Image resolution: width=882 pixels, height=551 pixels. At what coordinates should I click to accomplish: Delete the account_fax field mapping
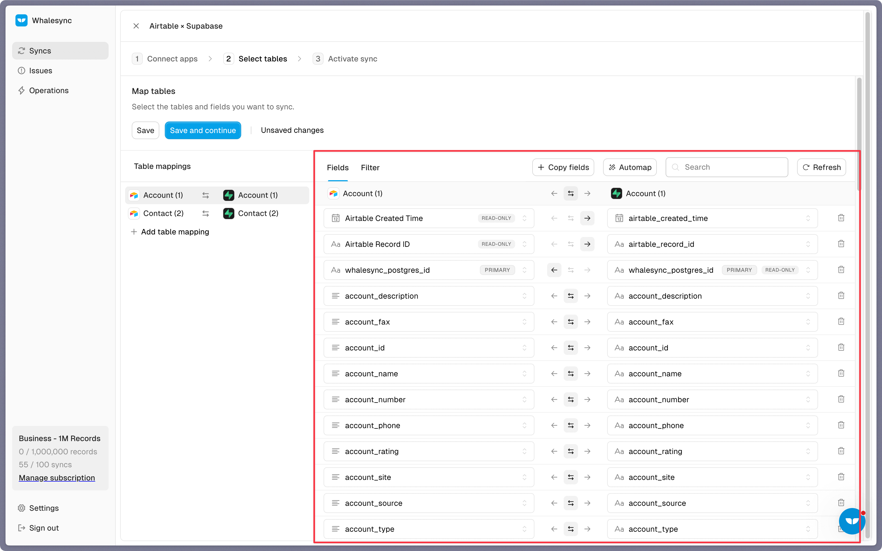pos(841,322)
